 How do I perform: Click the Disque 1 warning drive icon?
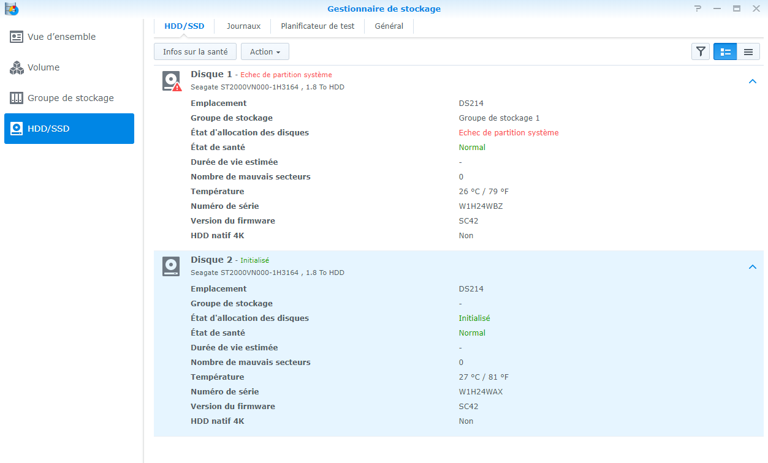(x=172, y=81)
